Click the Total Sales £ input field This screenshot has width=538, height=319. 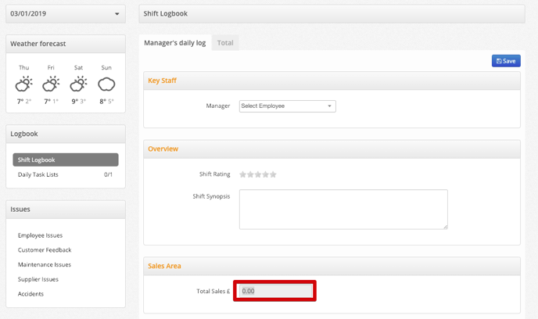276,291
